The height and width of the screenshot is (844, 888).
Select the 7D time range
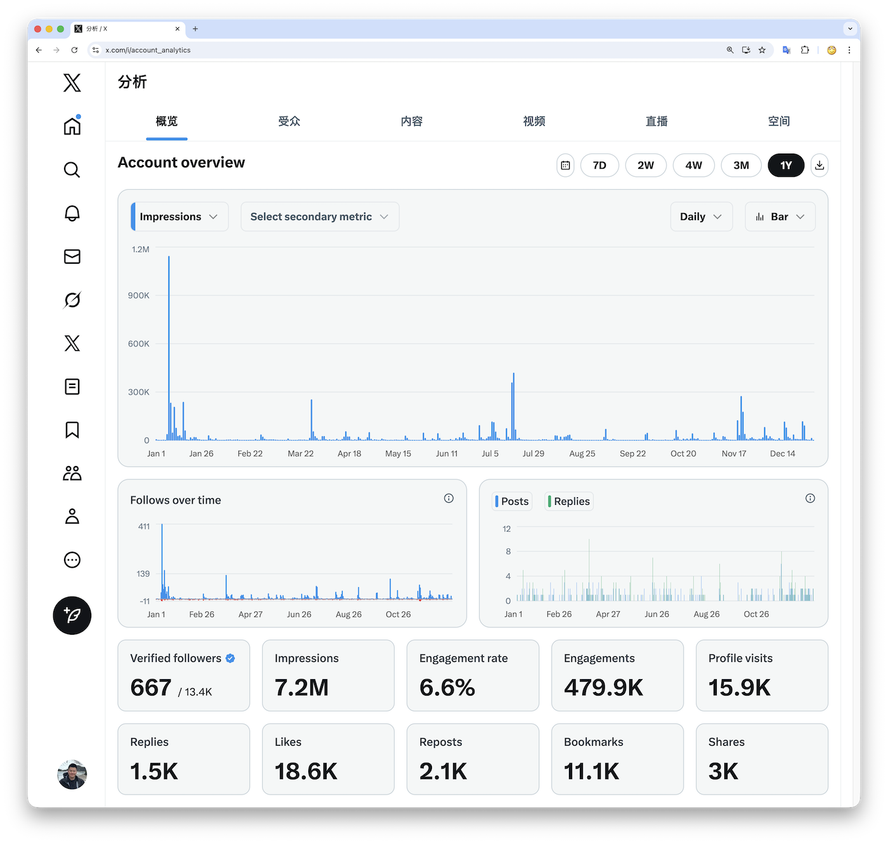pyautogui.click(x=599, y=166)
